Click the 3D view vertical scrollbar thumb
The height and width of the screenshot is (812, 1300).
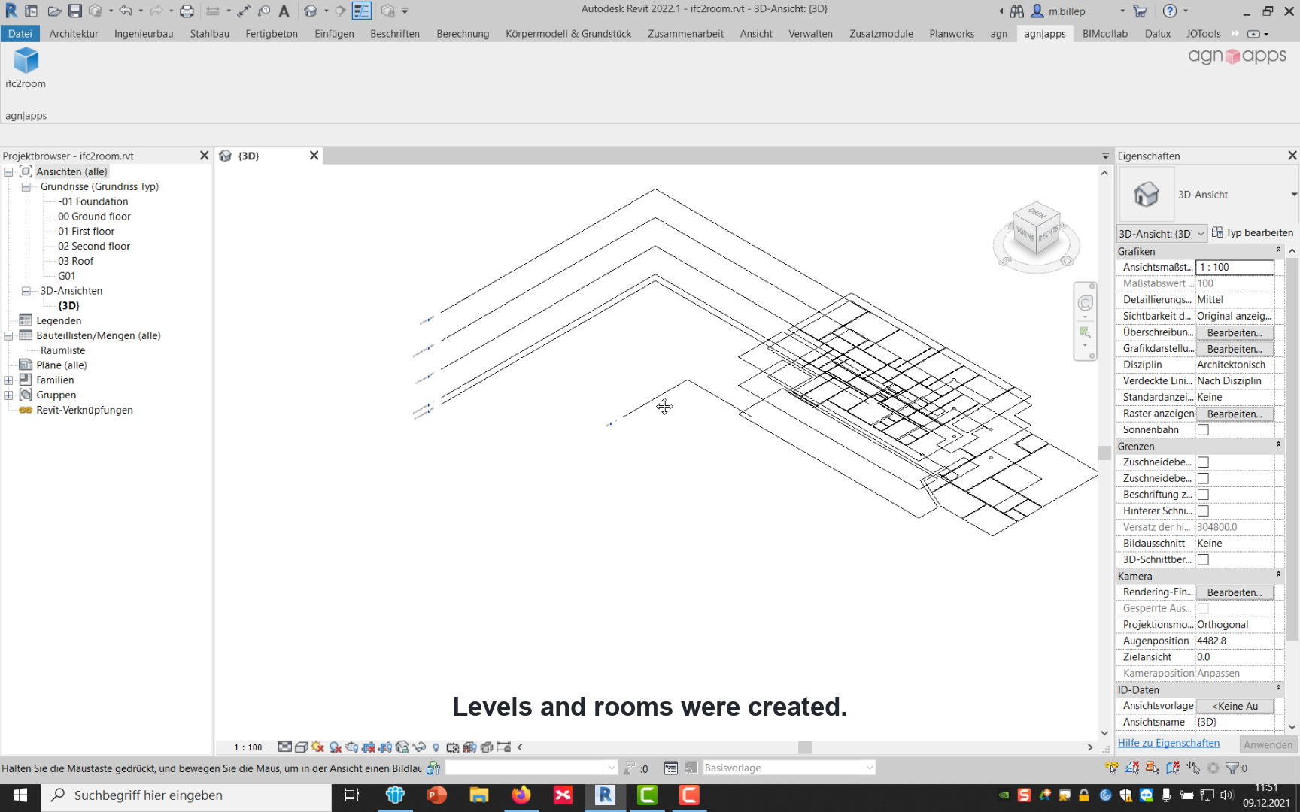(1104, 453)
